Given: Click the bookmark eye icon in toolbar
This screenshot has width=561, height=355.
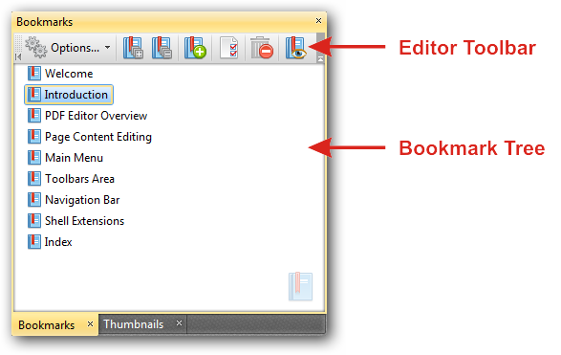Looking at the screenshot, I should coord(295,48).
